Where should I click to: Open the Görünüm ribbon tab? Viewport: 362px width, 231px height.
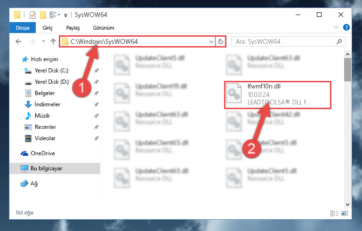coord(104,28)
